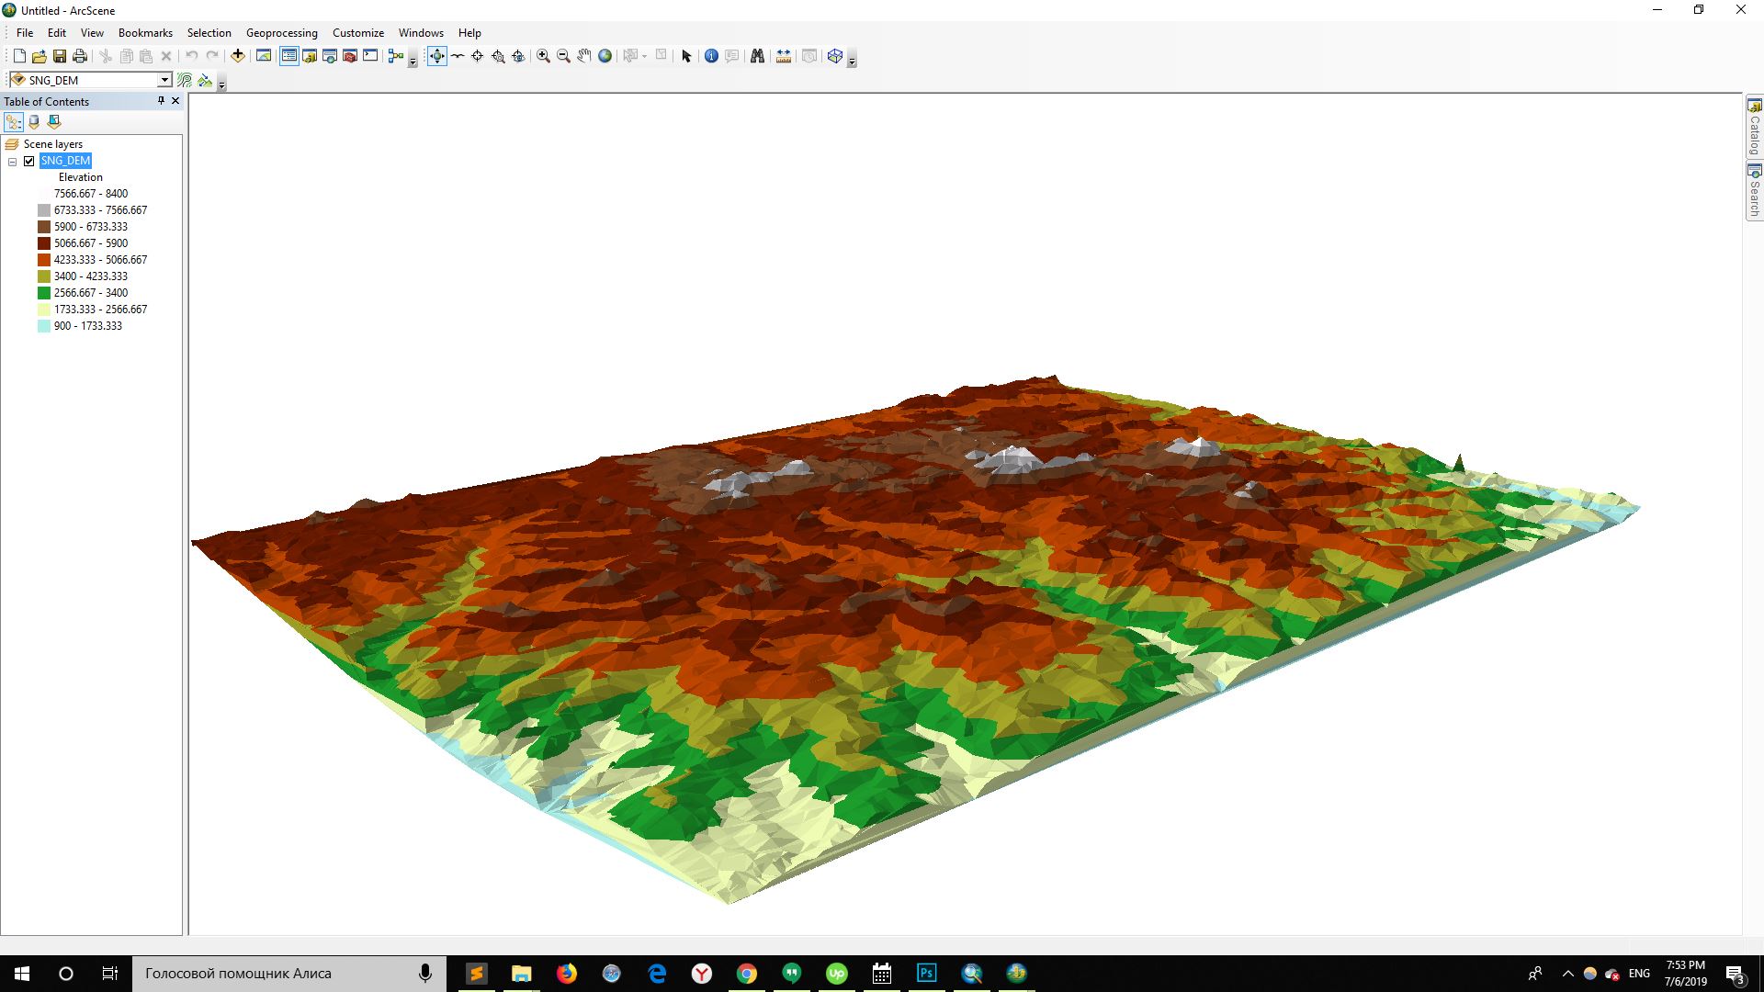1764x992 pixels.
Task: Open the 3D Effects layer dropdown
Action: pyautogui.click(x=164, y=80)
